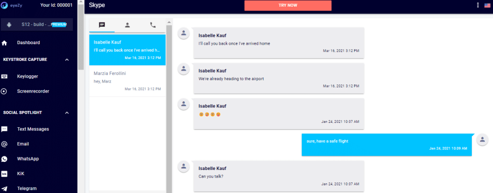Select the Marzia Ferollini conversation

[x=127, y=81]
